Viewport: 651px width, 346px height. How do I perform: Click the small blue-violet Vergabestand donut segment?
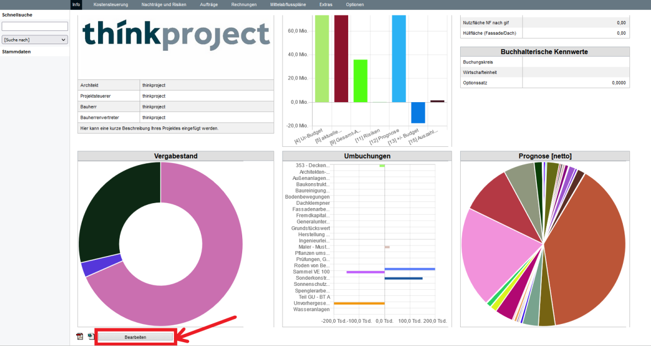tap(102, 265)
